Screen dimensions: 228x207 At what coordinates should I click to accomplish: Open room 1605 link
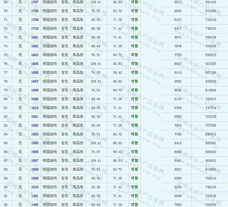tap(35, 64)
